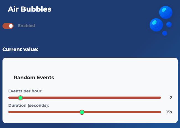Click the "Duration (seconds):" label
Viewport: 180px width, 128px height.
[29, 105]
